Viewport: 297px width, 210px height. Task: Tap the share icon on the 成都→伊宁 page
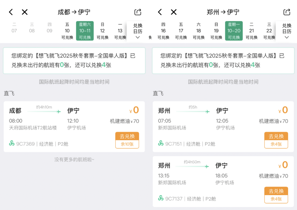coord(137,12)
